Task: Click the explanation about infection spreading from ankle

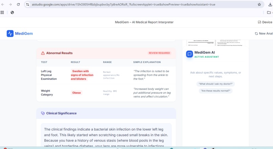Action: [151, 75]
